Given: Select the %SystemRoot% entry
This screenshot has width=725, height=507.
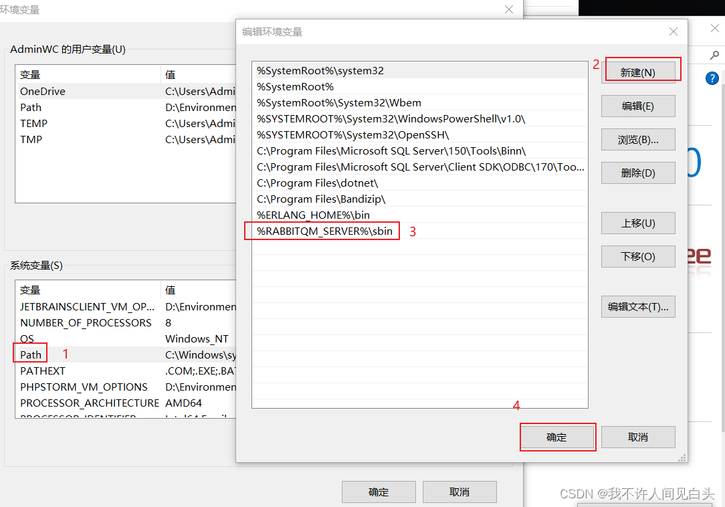Looking at the screenshot, I should [420, 86].
